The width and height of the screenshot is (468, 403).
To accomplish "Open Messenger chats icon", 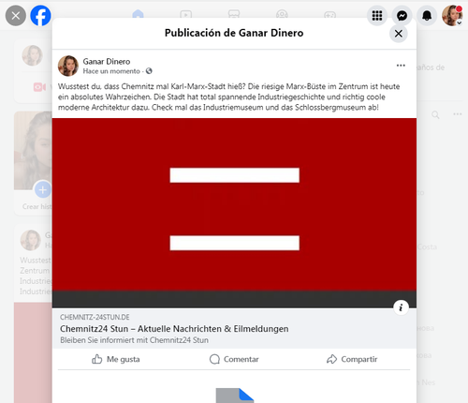I will pyautogui.click(x=402, y=15).
